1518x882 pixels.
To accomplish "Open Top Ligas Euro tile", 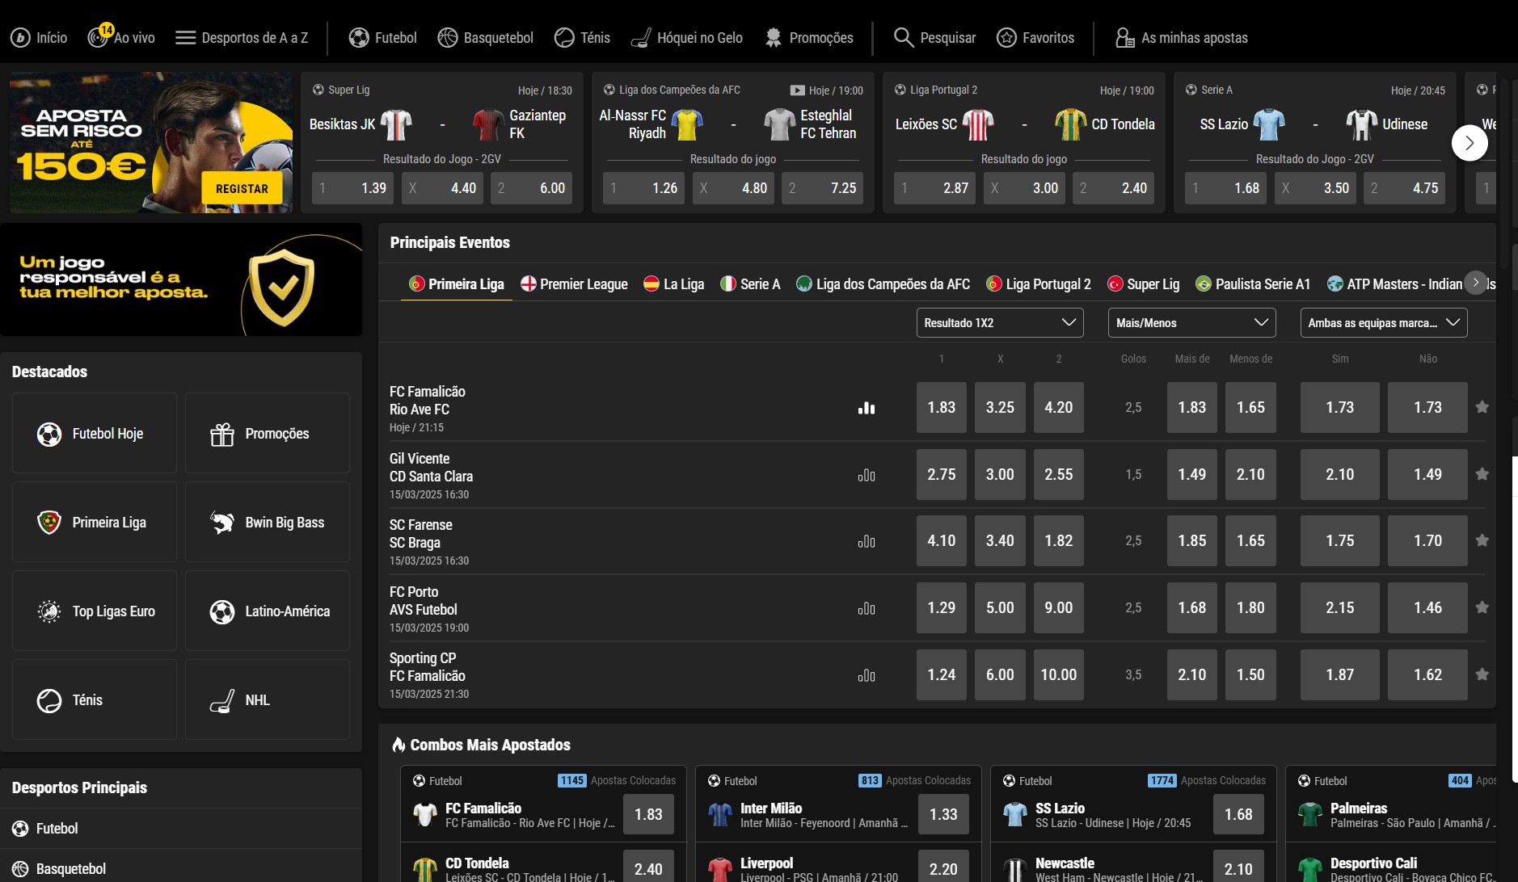I will point(95,611).
